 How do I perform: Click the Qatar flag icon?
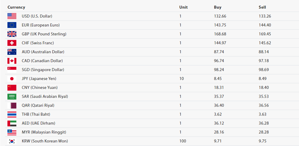pos(12,105)
